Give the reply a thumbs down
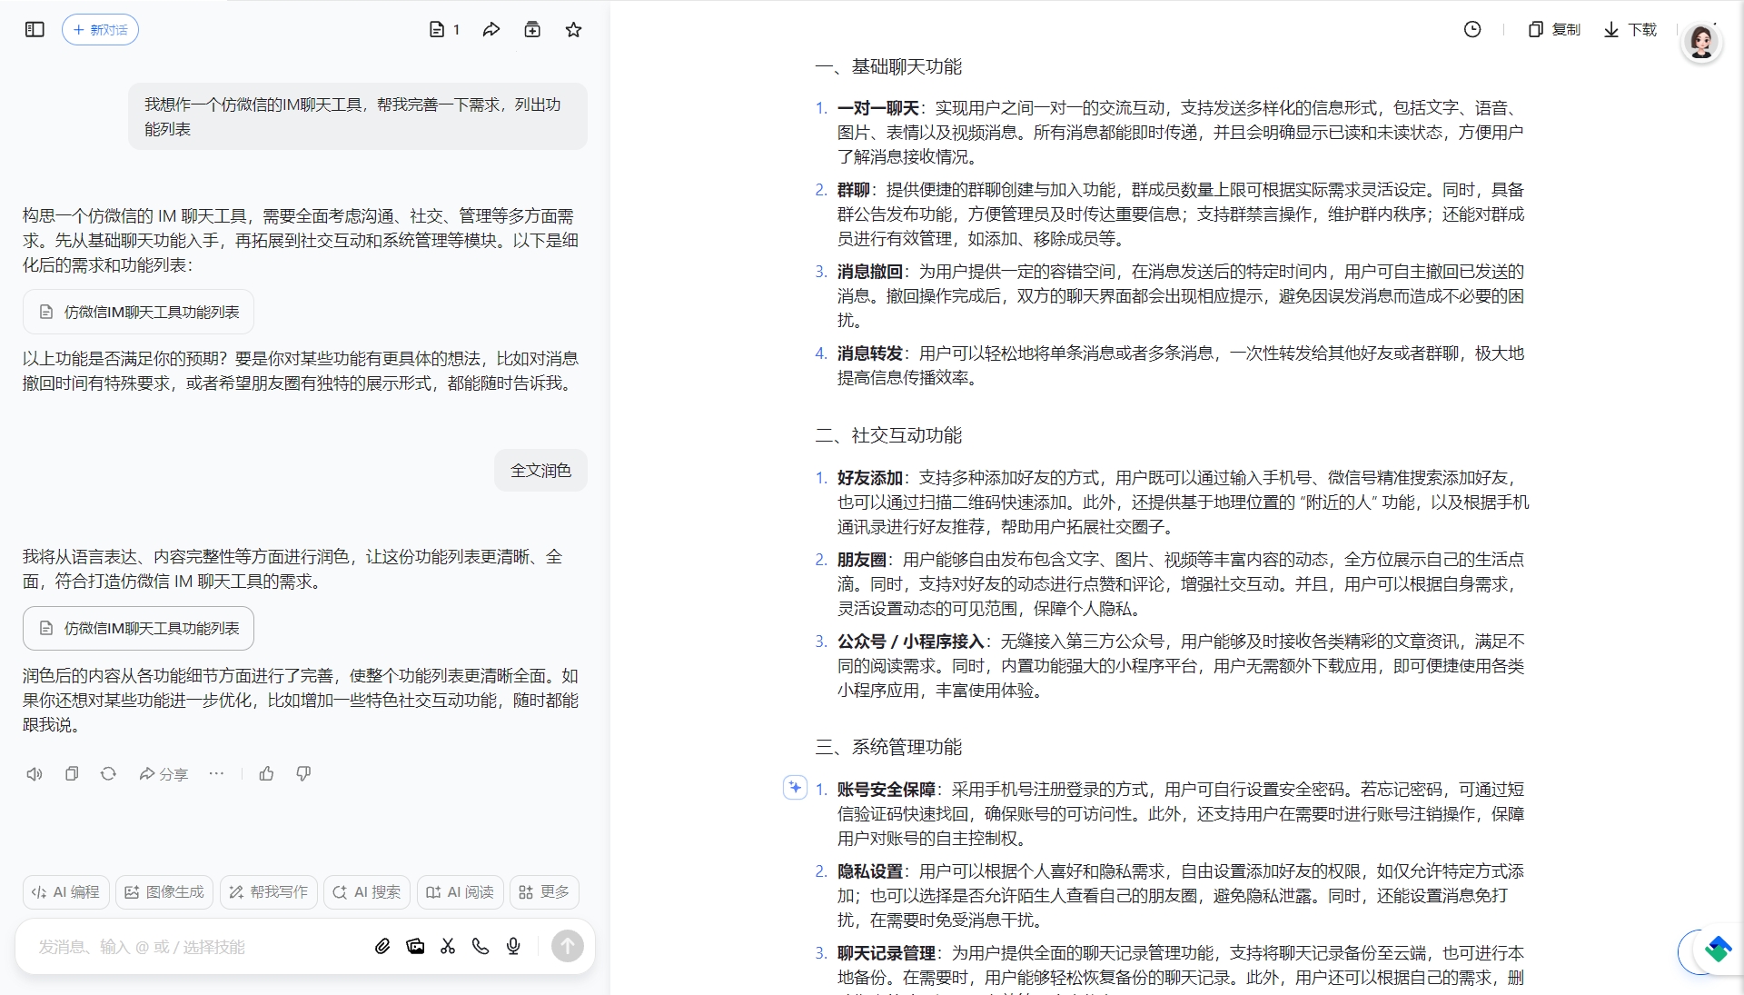Viewport: 1744px width, 995px height. [303, 774]
